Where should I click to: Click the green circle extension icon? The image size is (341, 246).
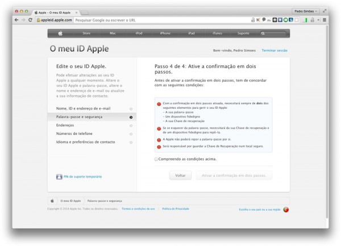285,20
